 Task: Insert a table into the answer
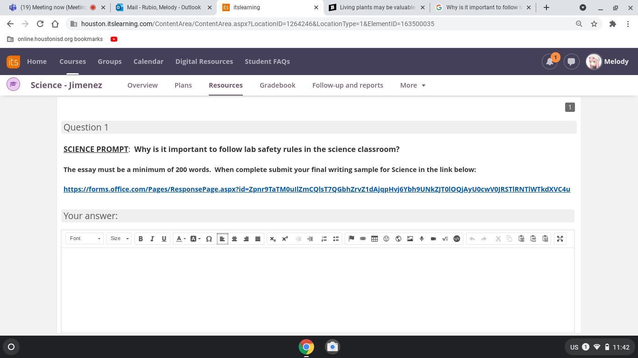(x=375, y=239)
